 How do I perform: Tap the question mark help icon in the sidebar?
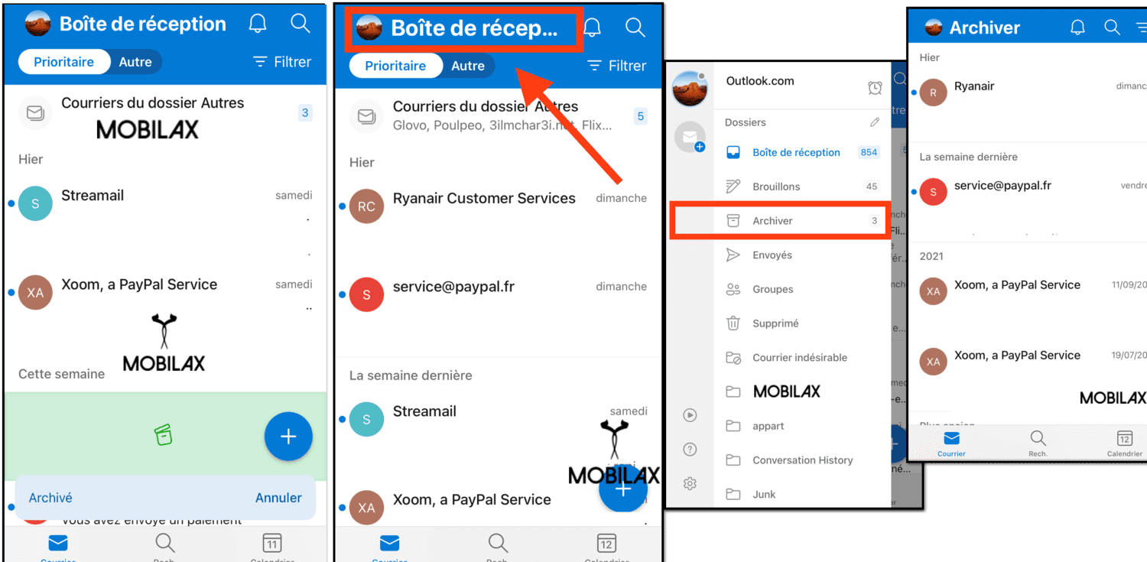690,450
